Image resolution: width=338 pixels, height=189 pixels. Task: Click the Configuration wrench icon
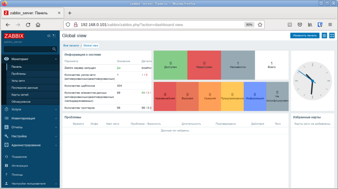click(x=6, y=136)
